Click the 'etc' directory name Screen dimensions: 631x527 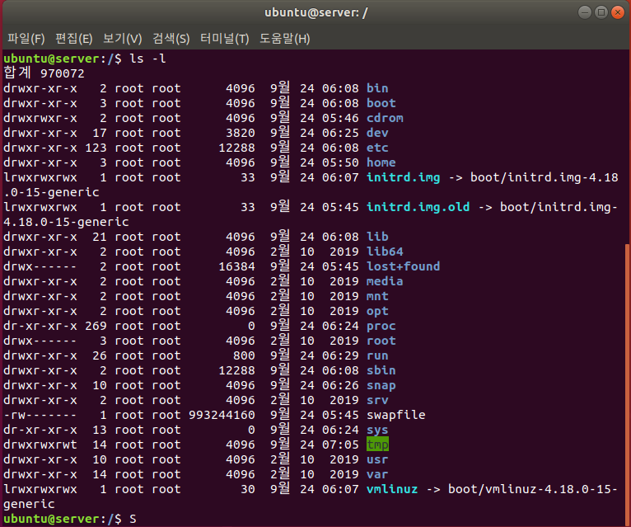(377, 148)
